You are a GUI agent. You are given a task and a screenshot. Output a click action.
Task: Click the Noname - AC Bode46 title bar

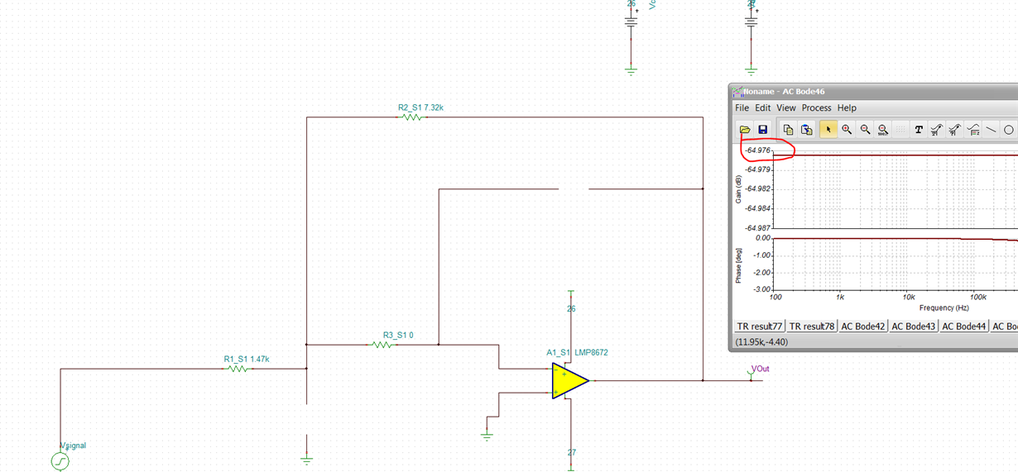point(873,91)
